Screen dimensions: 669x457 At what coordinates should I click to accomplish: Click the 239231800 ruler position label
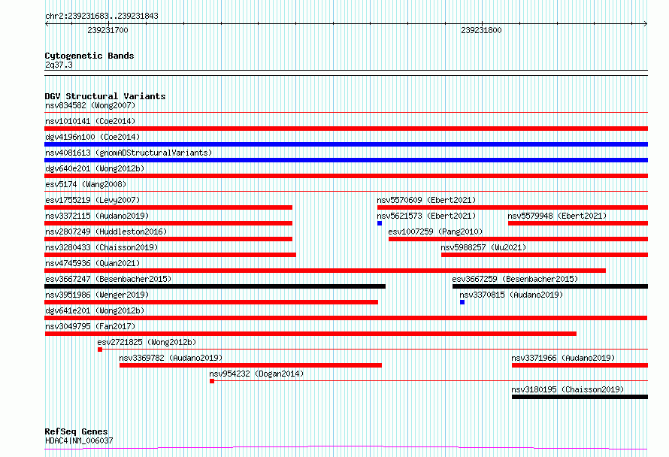click(481, 30)
